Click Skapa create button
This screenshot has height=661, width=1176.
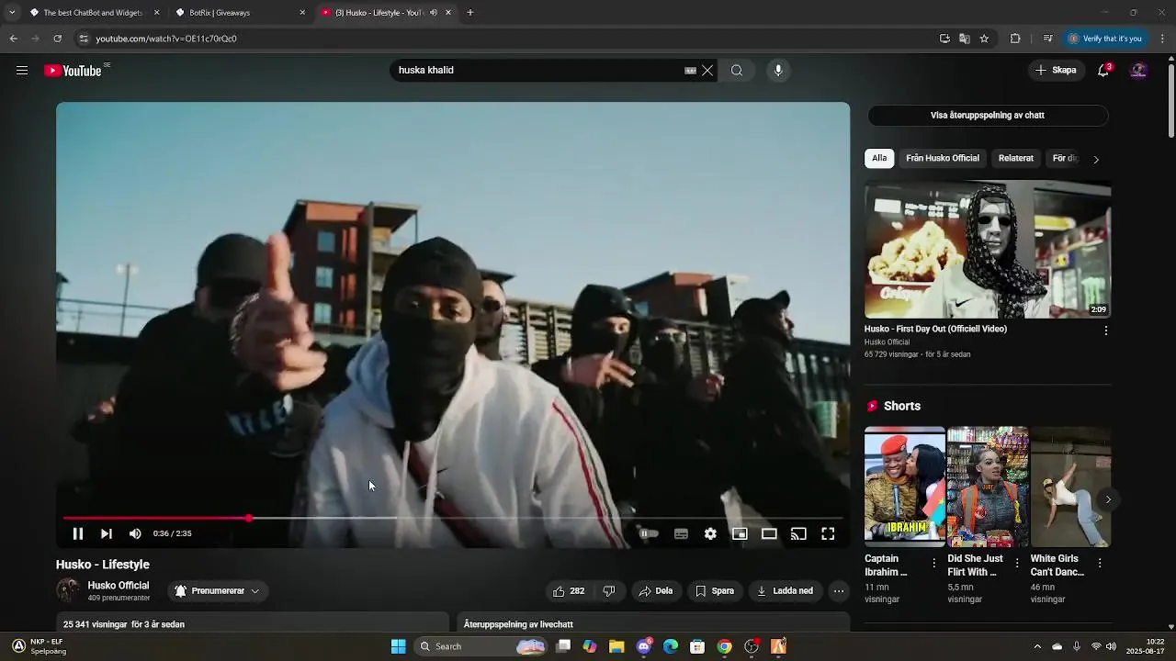1056,71
